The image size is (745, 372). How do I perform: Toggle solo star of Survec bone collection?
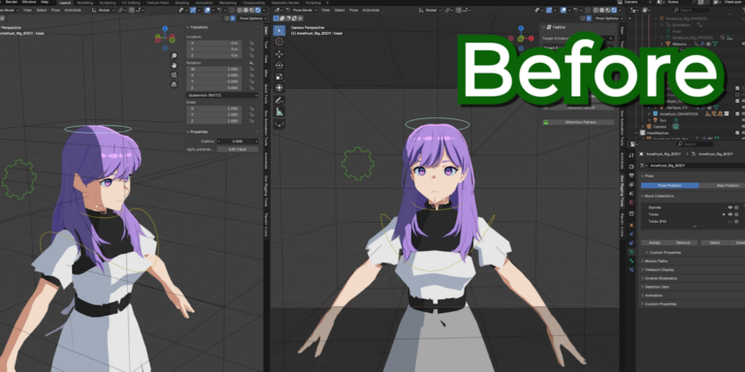coord(736,207)
